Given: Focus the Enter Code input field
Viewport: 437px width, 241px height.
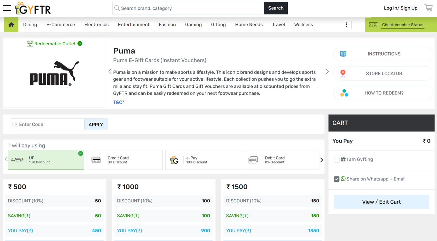Looking at the screenshot, I should point(48,124).
